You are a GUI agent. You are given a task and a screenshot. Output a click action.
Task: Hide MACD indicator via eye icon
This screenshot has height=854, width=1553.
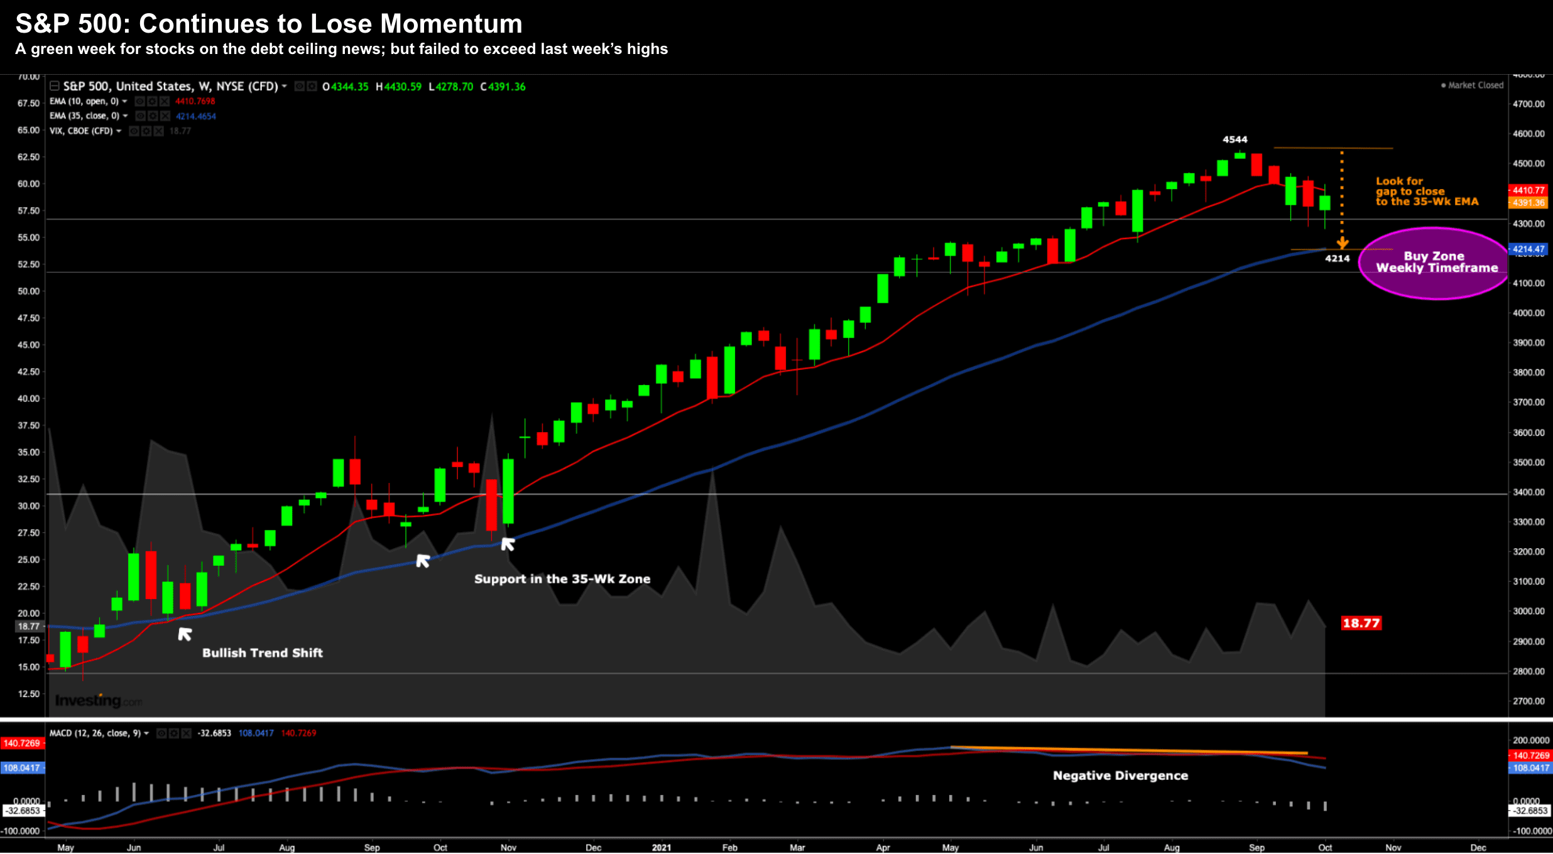click(x=161, y=733)
